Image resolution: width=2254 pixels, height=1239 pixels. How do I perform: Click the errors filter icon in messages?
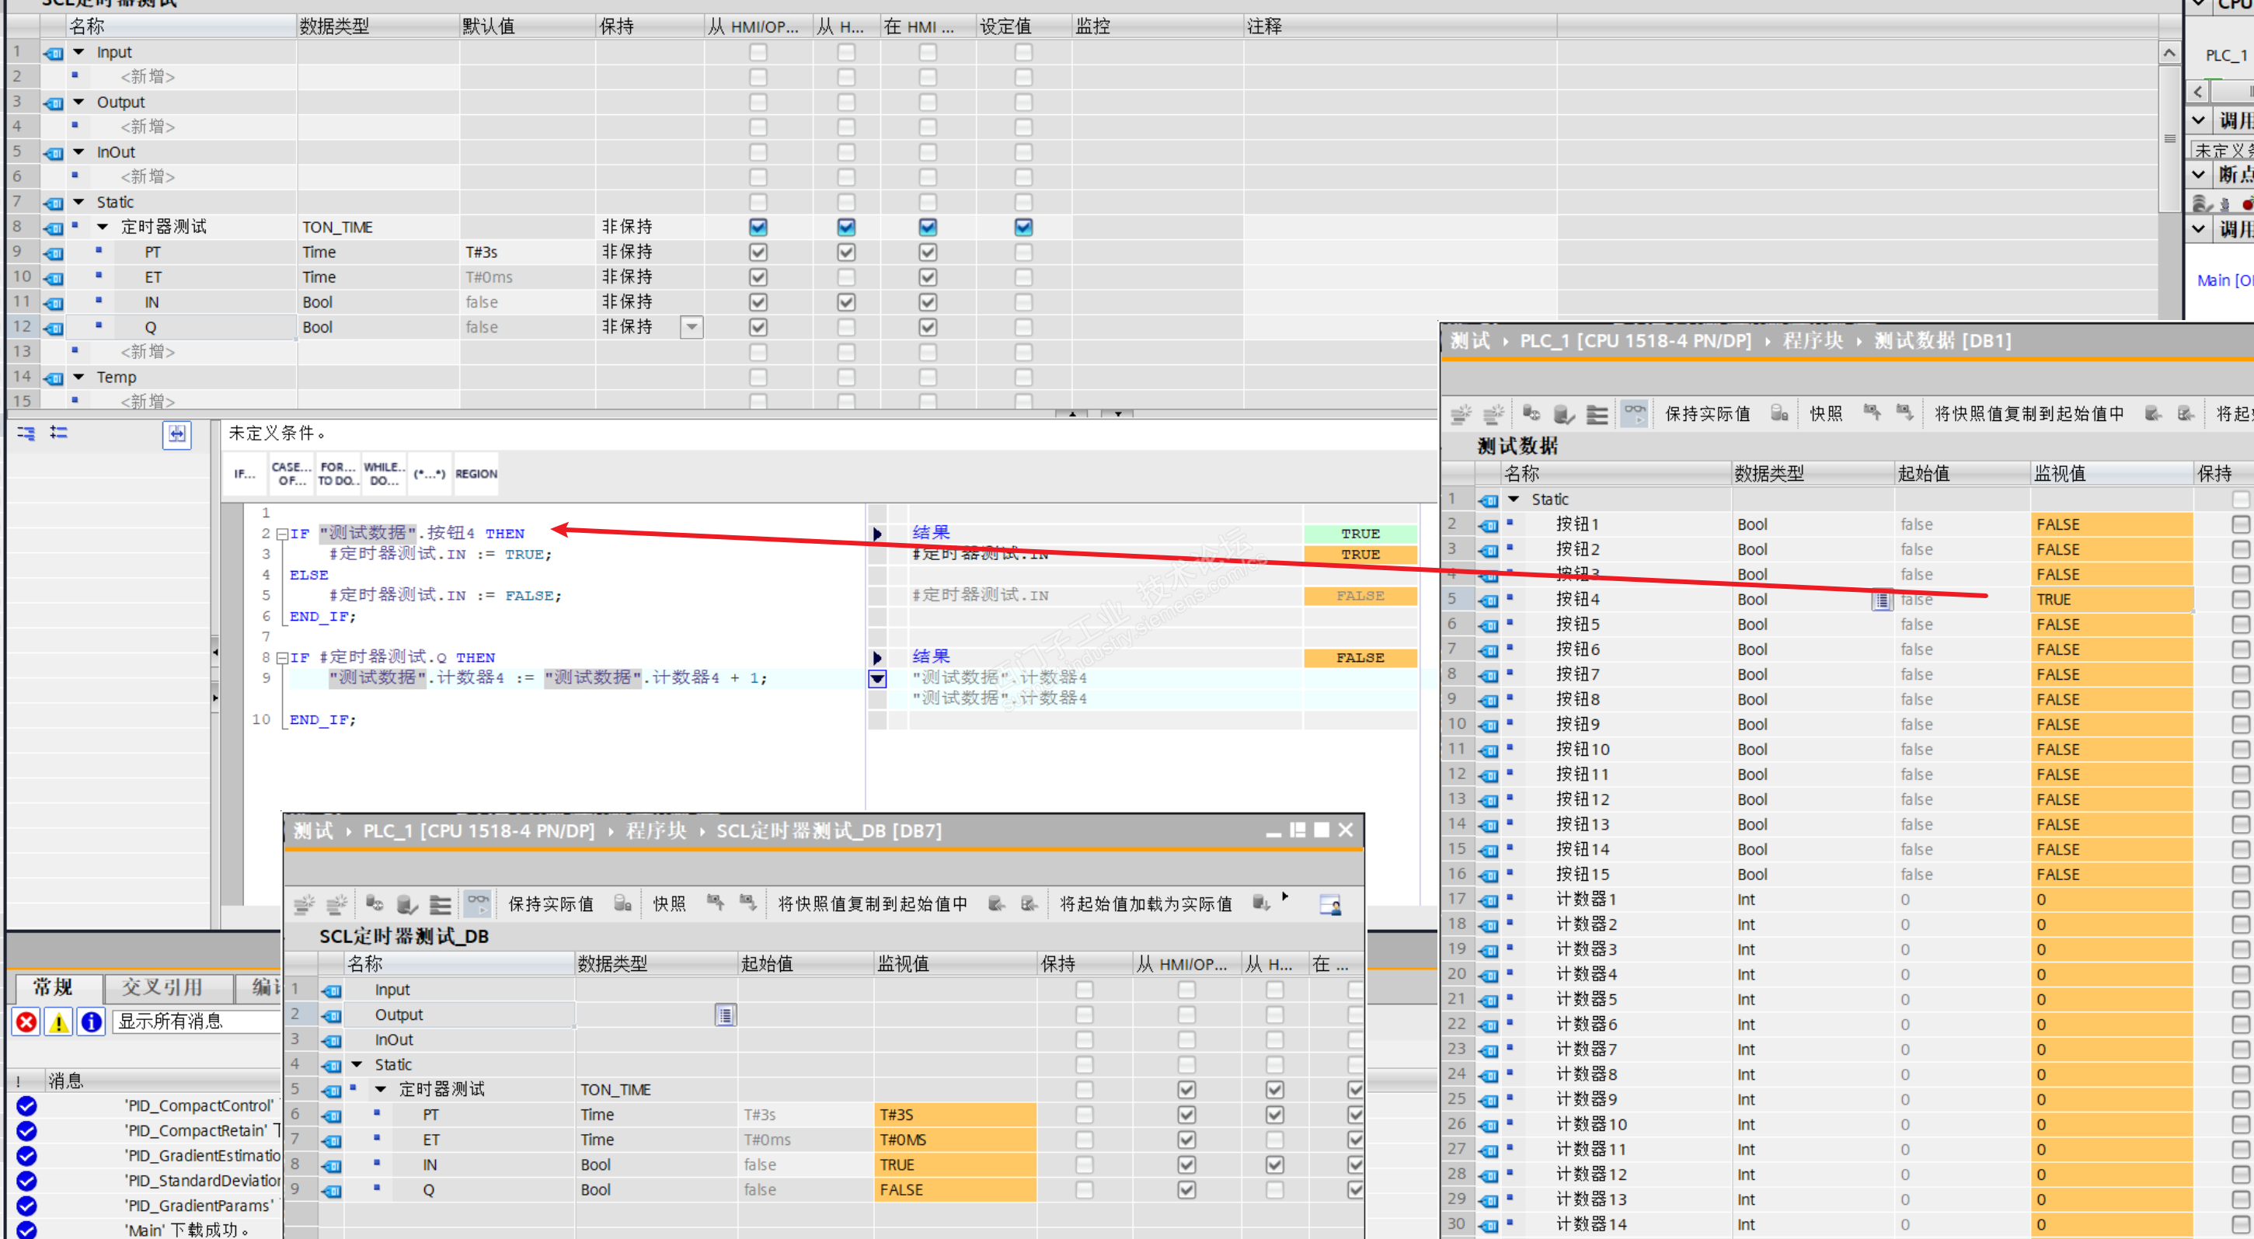click(26, 1021)
